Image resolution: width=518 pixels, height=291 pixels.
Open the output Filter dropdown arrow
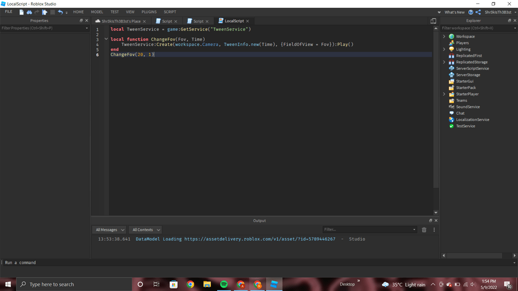(x=414, y=229)
